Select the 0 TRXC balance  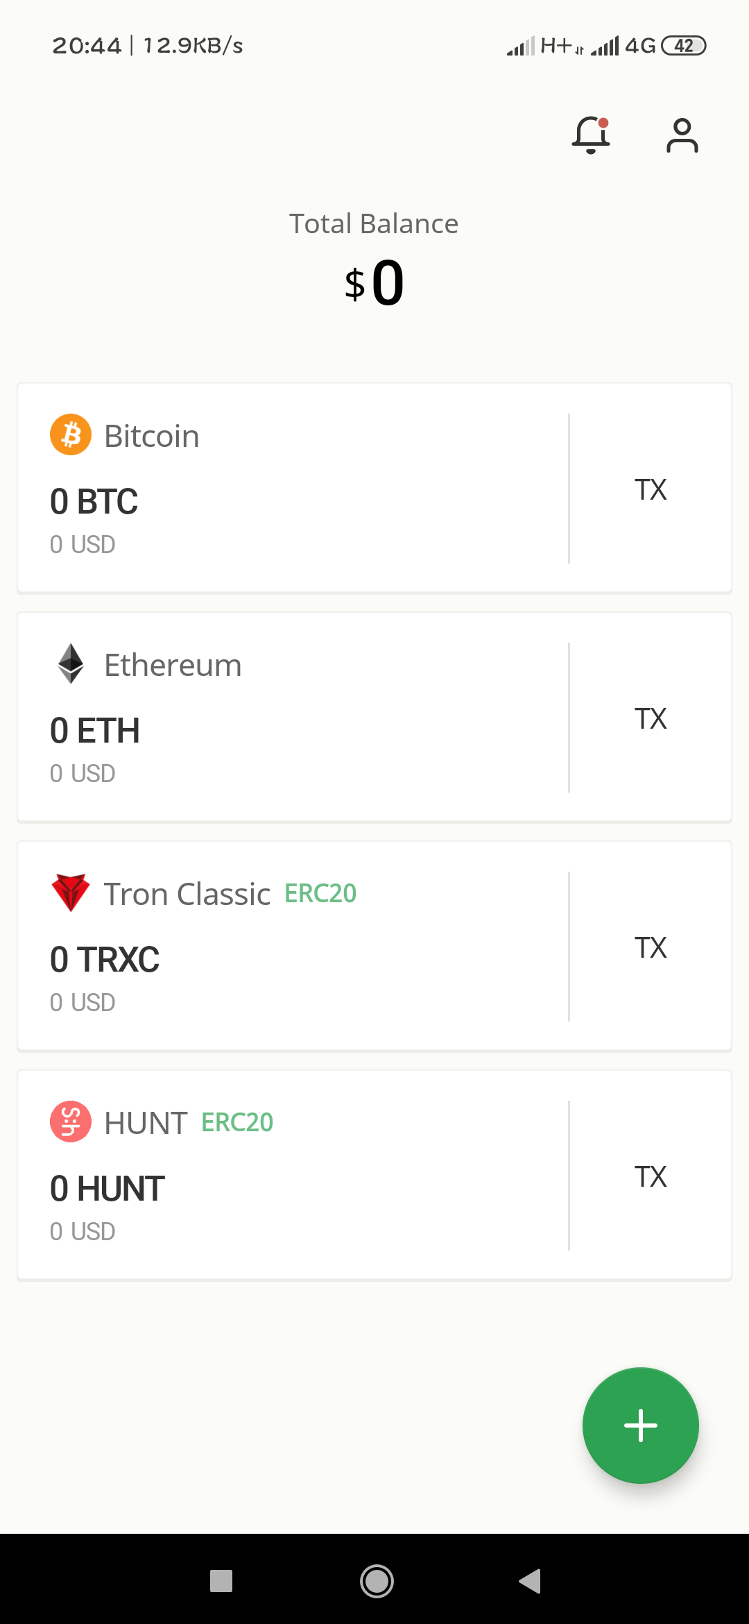click(105, 960)
